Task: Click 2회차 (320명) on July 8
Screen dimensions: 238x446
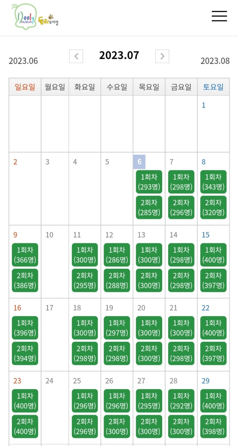Action: (x=213, y=207)
